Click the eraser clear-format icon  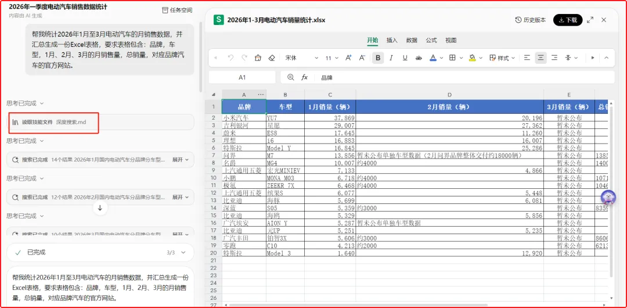coord(272,58)
